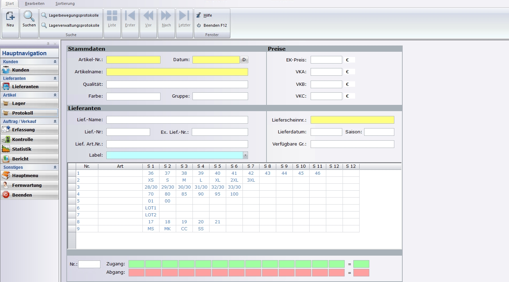Go to Hauptmenu in the sidebar
The height and width of the screenshot is (282, 509).
point(30,175)
